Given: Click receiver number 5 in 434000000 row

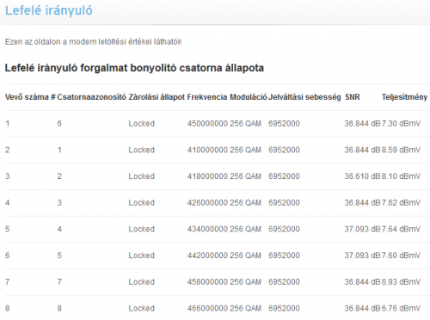Looking at the screenshot, I should click(x=8, y=229).
